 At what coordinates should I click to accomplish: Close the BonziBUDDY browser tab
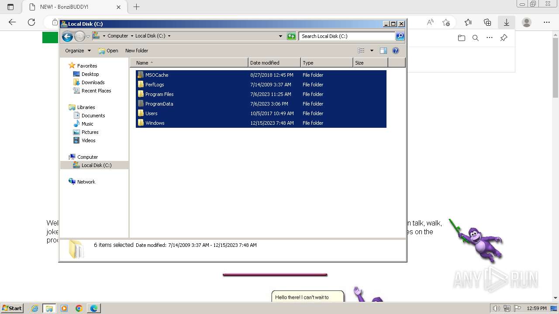coord(119,7)
